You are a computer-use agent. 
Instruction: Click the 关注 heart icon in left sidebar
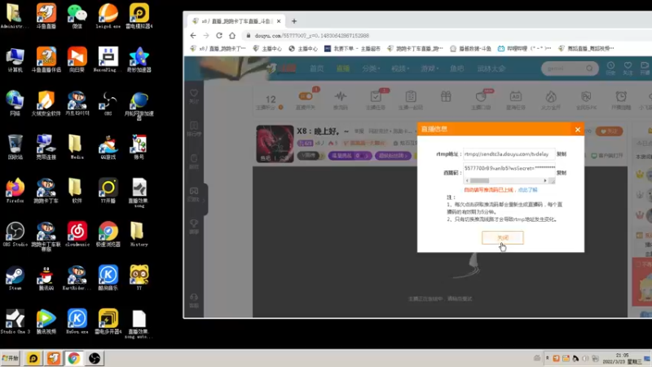(x=194, y=95)
